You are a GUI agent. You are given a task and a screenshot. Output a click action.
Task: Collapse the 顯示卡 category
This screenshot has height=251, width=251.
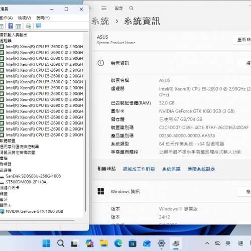[6, 205]
